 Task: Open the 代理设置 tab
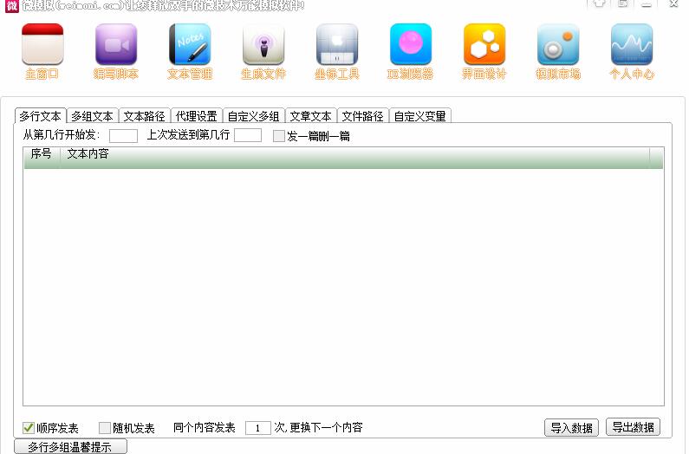197,116
